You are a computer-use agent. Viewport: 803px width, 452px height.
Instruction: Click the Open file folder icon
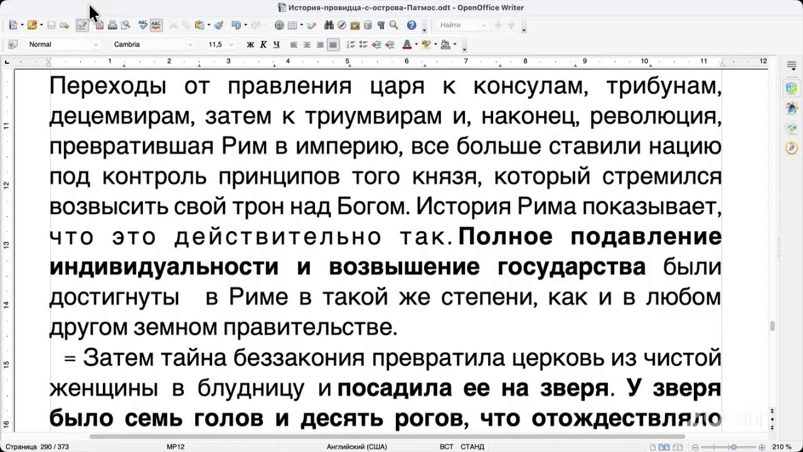[33, 25]
